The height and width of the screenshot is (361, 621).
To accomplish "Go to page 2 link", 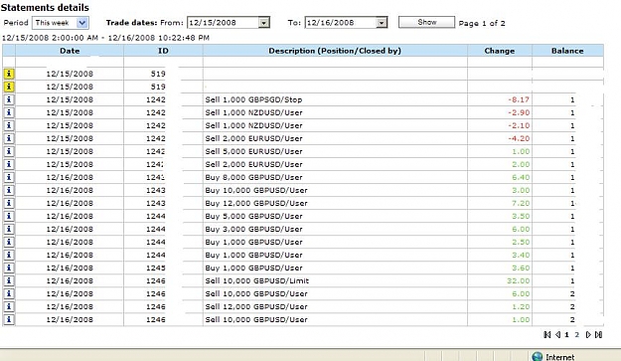I will point(577,335).
